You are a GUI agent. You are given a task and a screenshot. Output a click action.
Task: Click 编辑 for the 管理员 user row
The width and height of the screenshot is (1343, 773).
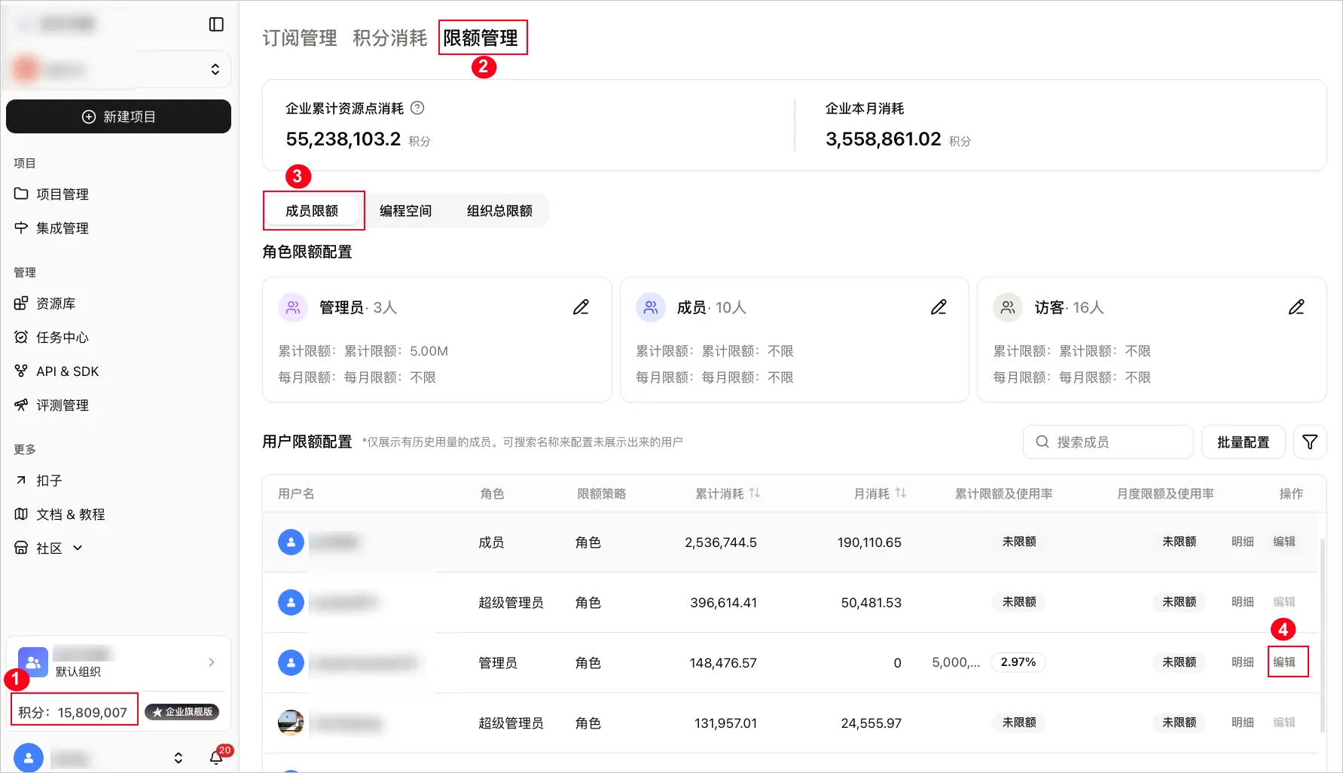pos(1284,662)
